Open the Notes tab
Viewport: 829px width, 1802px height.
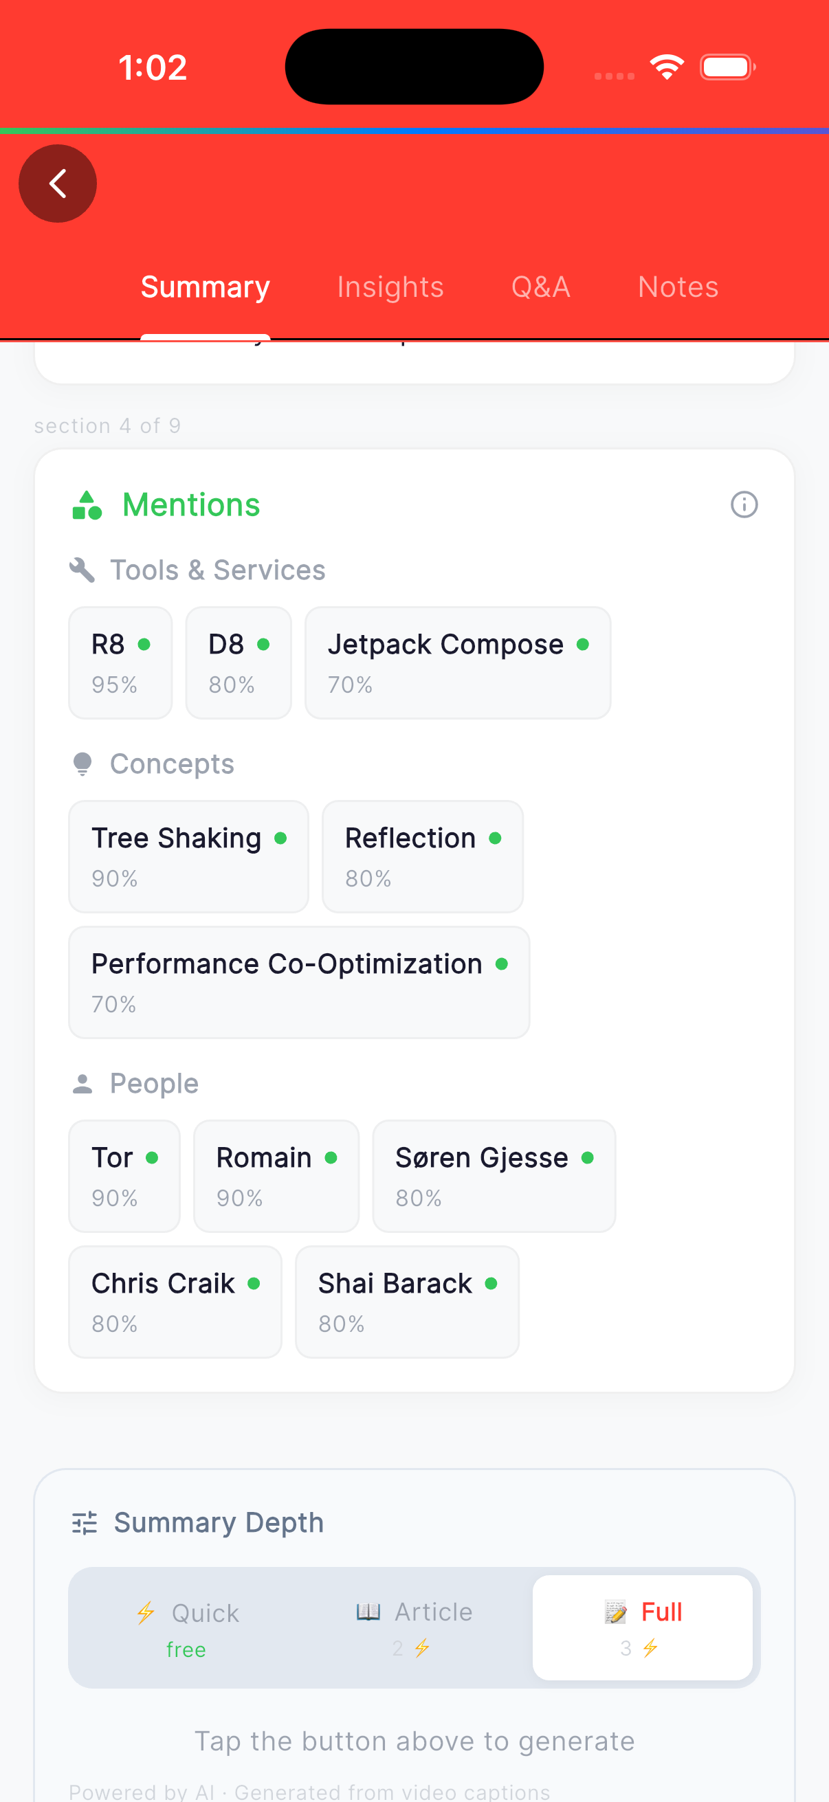click(678, 287)
